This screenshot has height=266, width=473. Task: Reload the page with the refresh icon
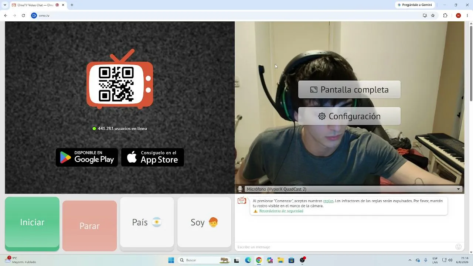point(23,16)
